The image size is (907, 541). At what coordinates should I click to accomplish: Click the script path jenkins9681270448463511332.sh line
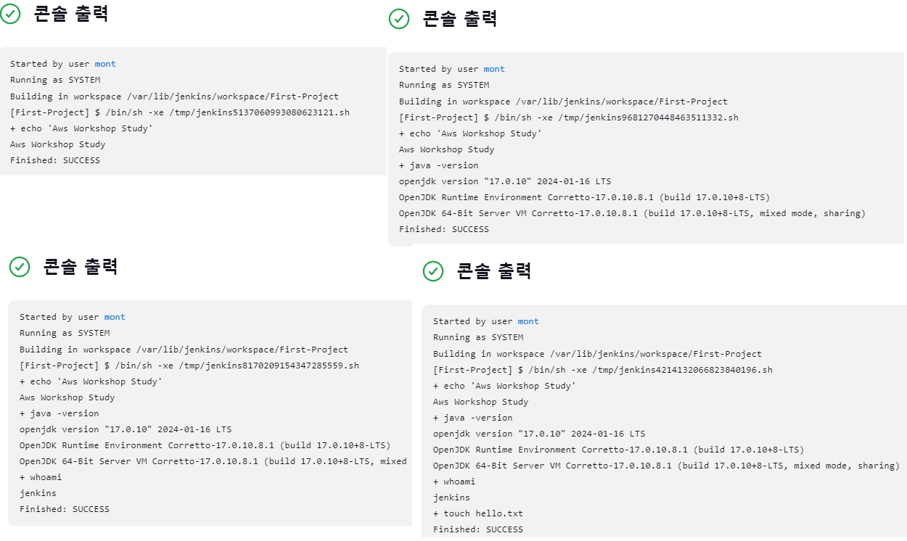coord(569,117)
